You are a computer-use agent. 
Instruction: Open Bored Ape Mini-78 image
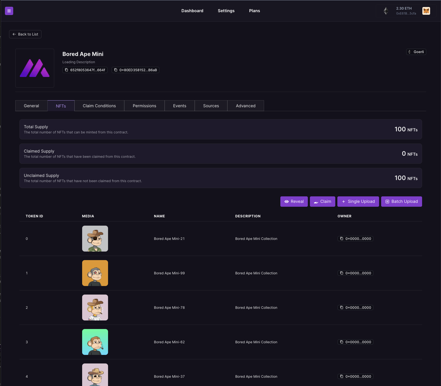(95, 308)
